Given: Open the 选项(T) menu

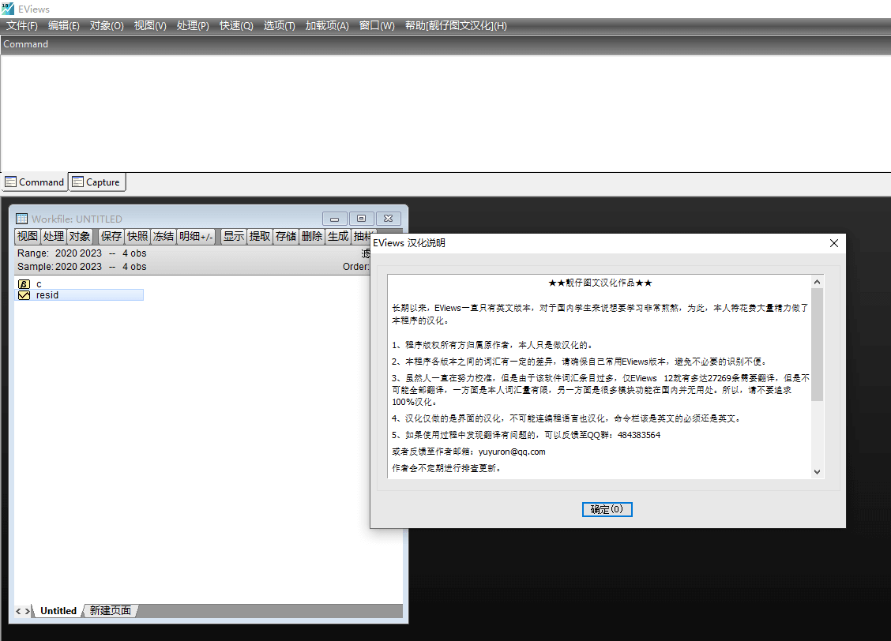Looking at the screenshot, I should [279, 25].
